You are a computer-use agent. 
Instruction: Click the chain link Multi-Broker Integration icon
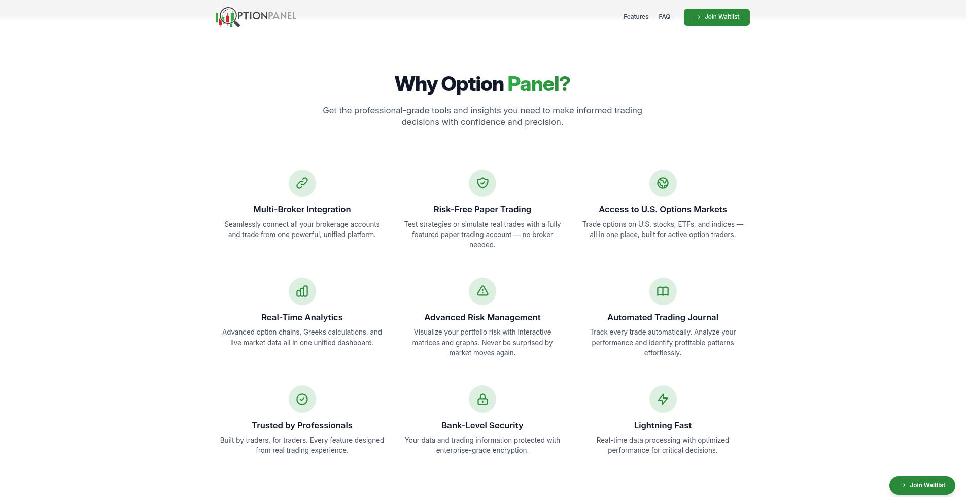tap(302, 183)
